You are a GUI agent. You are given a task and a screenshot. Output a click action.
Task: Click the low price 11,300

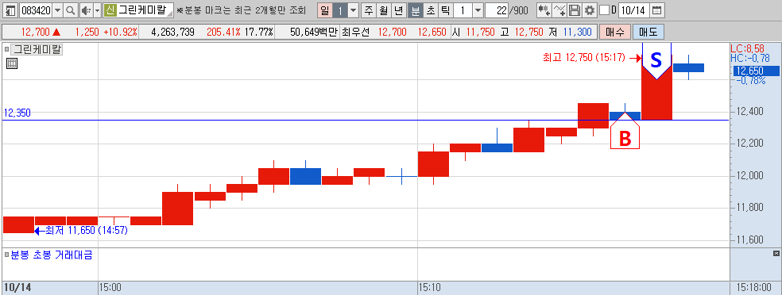(x=578, y=33)
